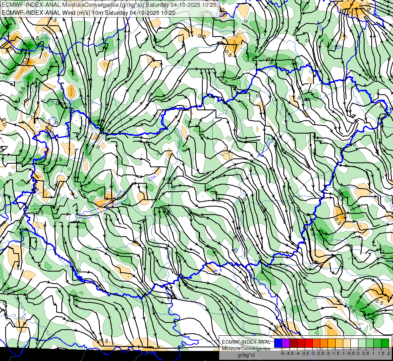
Task: Click the purple legend swatch
Action: (x=286, y=343)
